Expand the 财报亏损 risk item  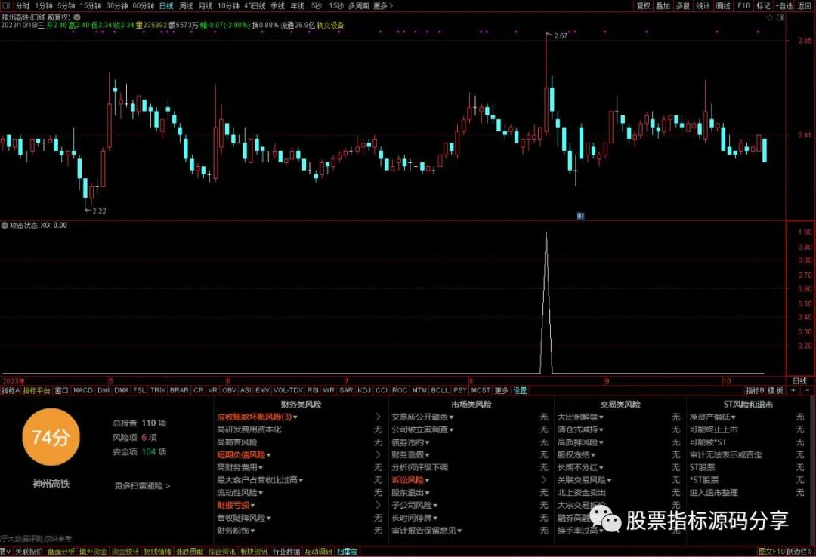pyautogui.click(x=236, y=505)
